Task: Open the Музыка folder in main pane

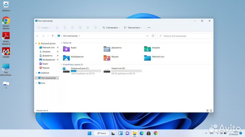Action: click(111, 58)
